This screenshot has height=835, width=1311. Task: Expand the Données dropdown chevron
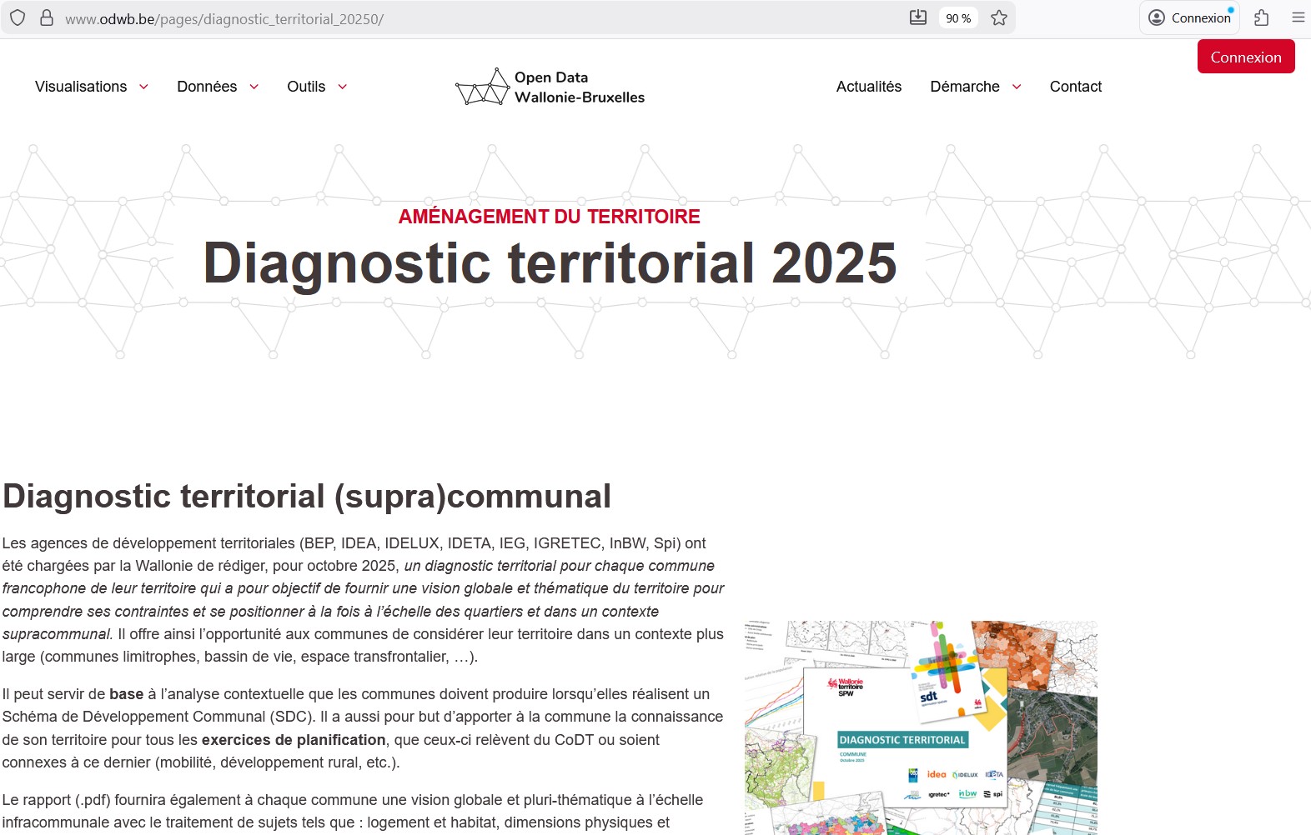pyautogui.click(x=254, y=87)
